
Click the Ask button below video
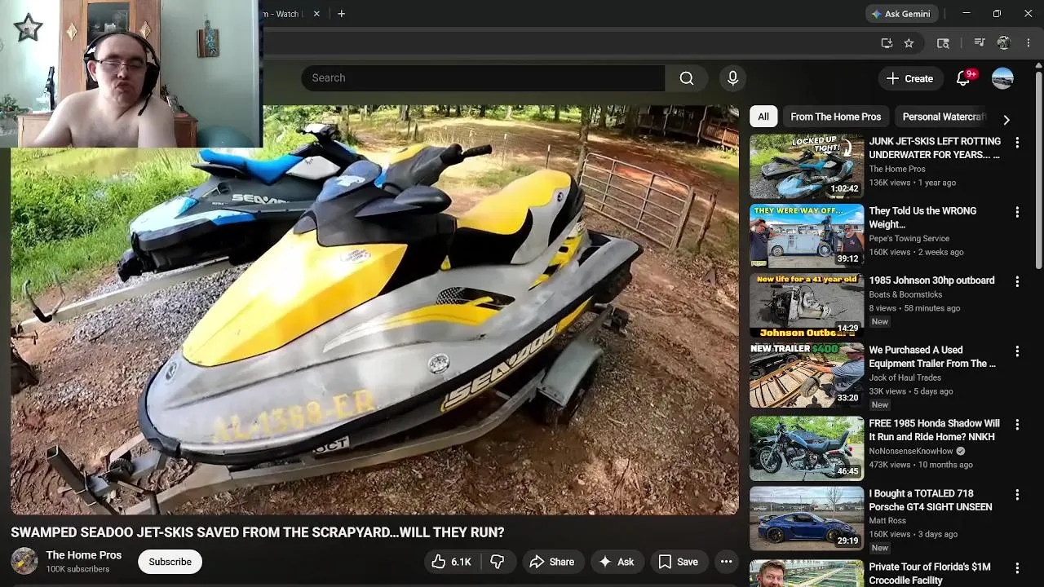(x=616, y=562)
